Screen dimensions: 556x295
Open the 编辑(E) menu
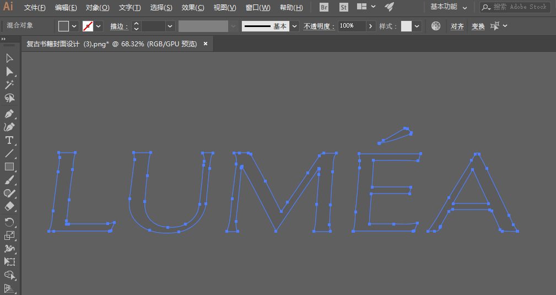66,8
